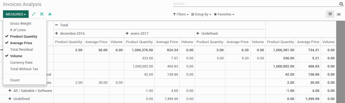
Task: Open the Group By dropdown
Action: (201, 14)
